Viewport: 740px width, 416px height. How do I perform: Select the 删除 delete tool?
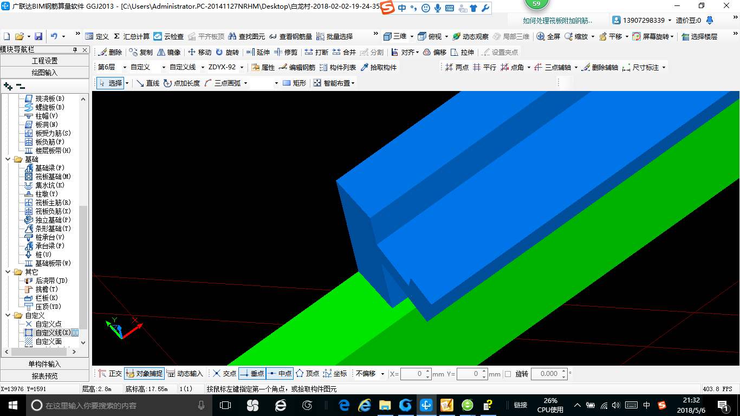pyautogui.click(x=111, y=52)
